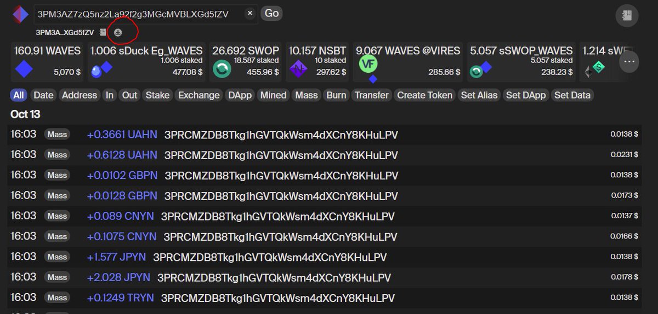This screenshot has height=314, width=658.
Task: Filter by Transfer transactions
Action: [371, 95]
